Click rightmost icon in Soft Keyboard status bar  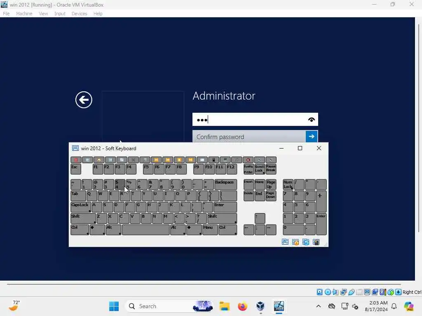tap(316, 242)
